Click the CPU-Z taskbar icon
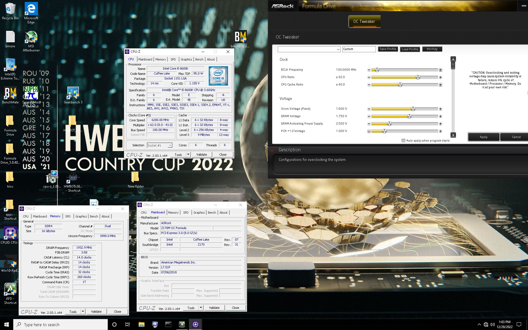528x330 pixels. (196, 324)
